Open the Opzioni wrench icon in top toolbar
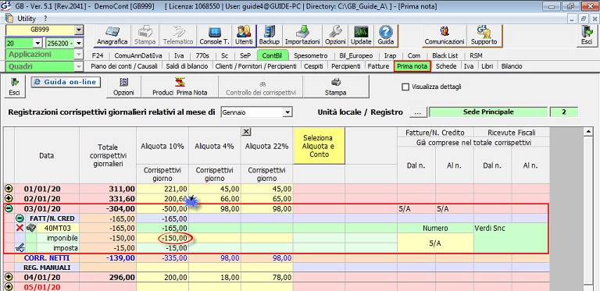Image resolution: width=600 pixels, height=291 pixels. coord(335,36)
